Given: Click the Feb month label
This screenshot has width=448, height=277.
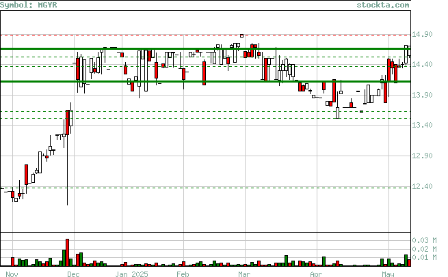Looking at the screenshot, I should click(x=183, y=274).
